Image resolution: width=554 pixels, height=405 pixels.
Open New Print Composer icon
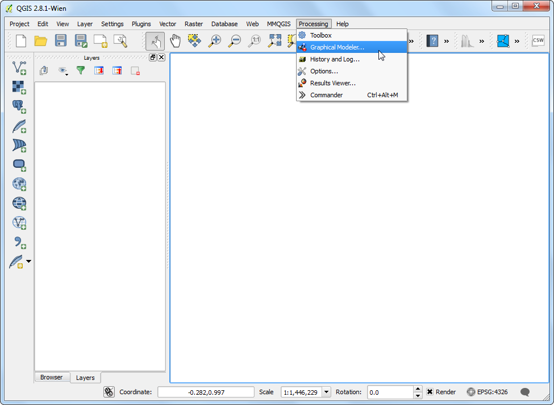pyautogui.click(x=101, y=41)
